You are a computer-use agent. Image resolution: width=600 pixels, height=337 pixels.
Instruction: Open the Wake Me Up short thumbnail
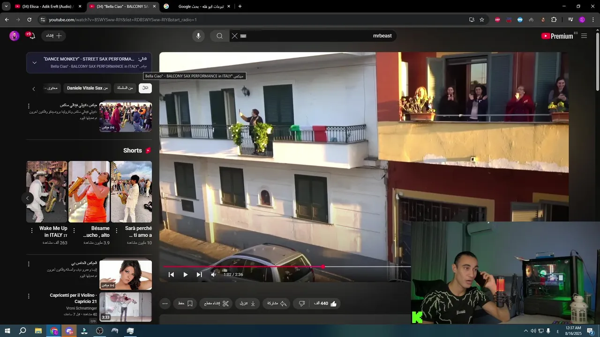(47, 191)
